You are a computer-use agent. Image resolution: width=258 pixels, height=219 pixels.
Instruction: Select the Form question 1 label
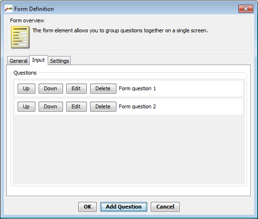(137, 88)
